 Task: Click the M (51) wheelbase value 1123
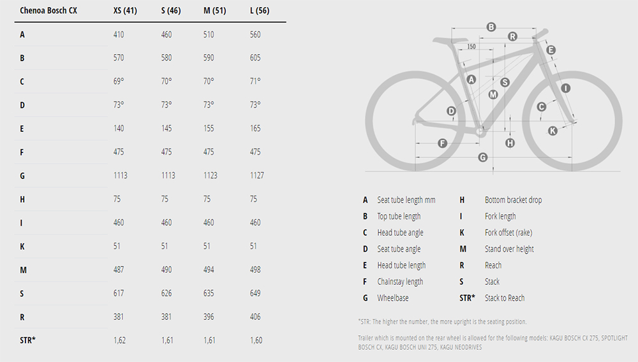pos(210,175)
